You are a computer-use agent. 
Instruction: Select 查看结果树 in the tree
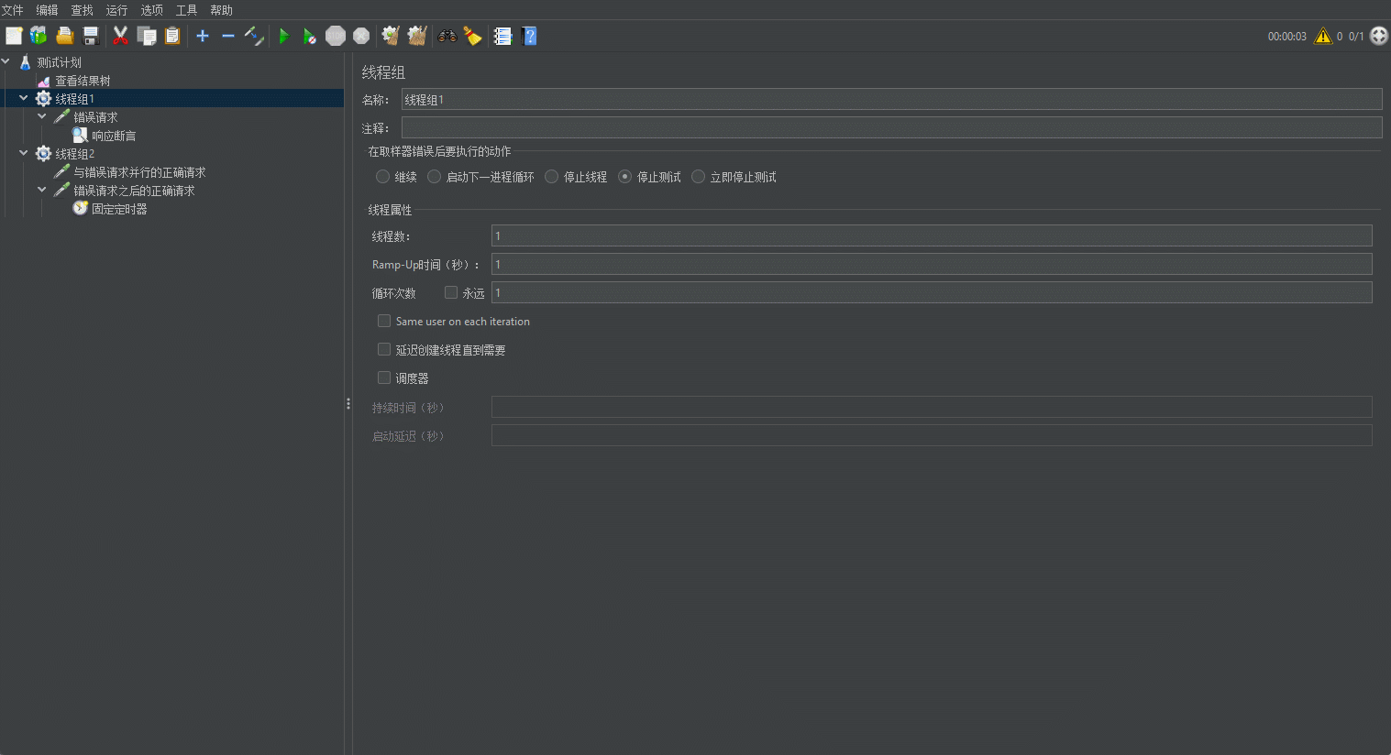click(x=83, y=81)
